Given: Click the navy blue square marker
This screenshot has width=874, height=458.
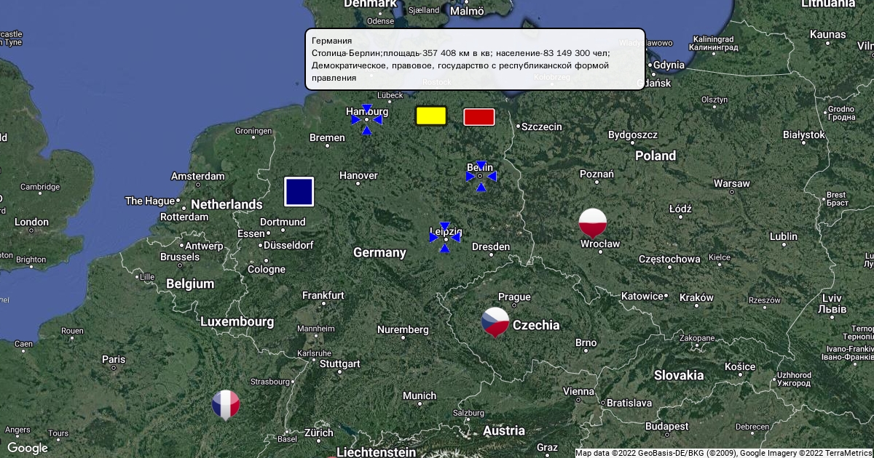Looking at the screenshot, I should click(x=299, y=191).
